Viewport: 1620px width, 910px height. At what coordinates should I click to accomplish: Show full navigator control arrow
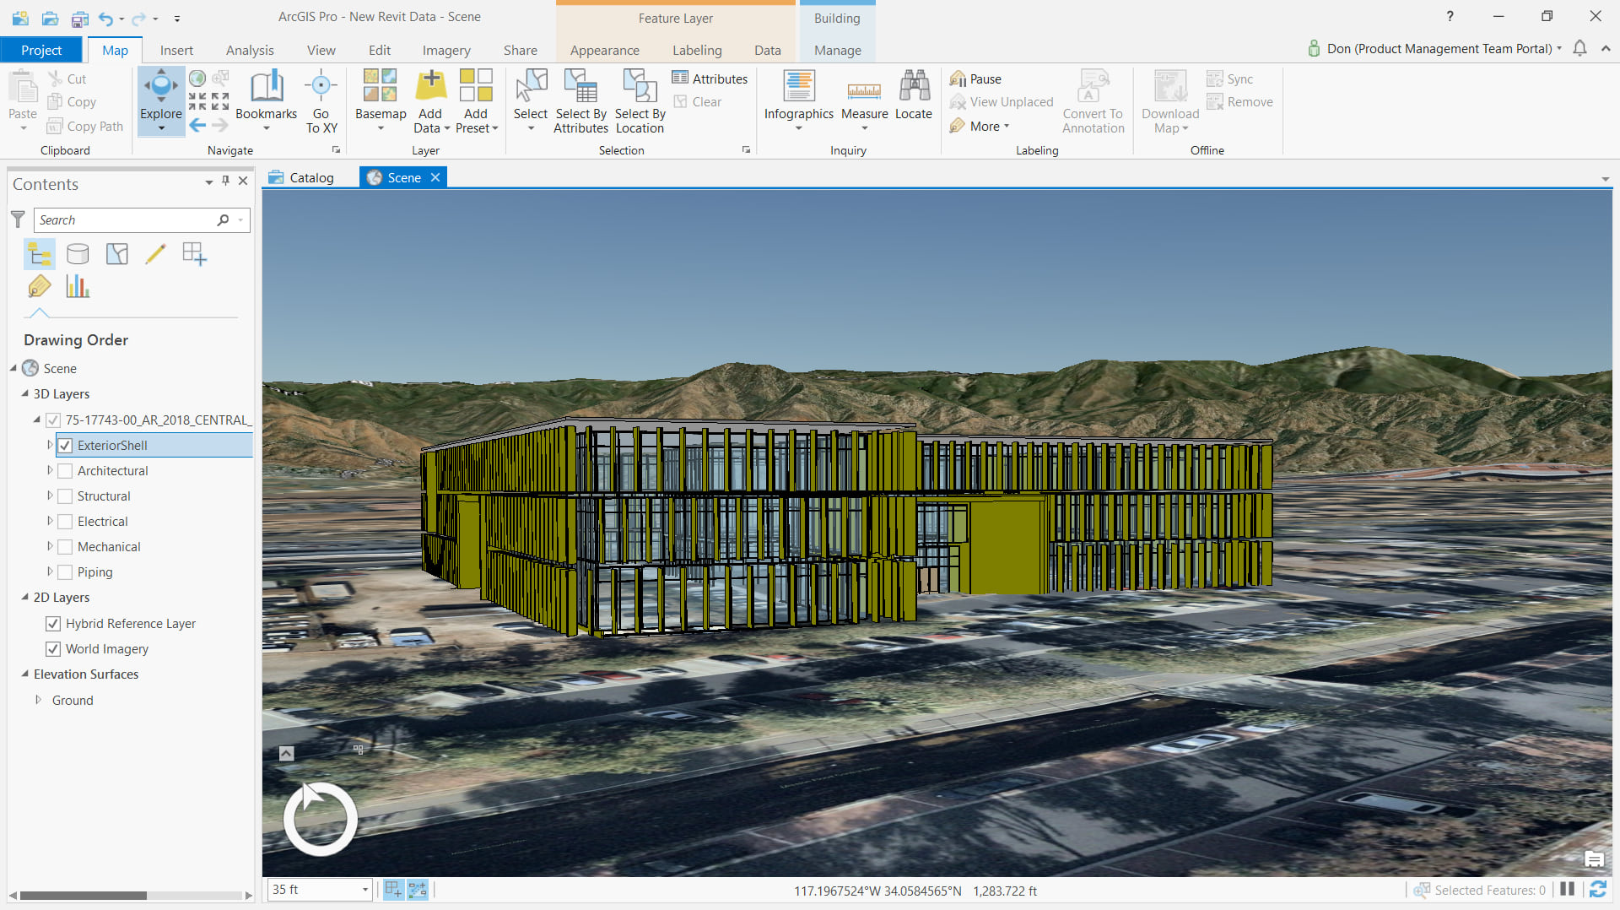287,753
